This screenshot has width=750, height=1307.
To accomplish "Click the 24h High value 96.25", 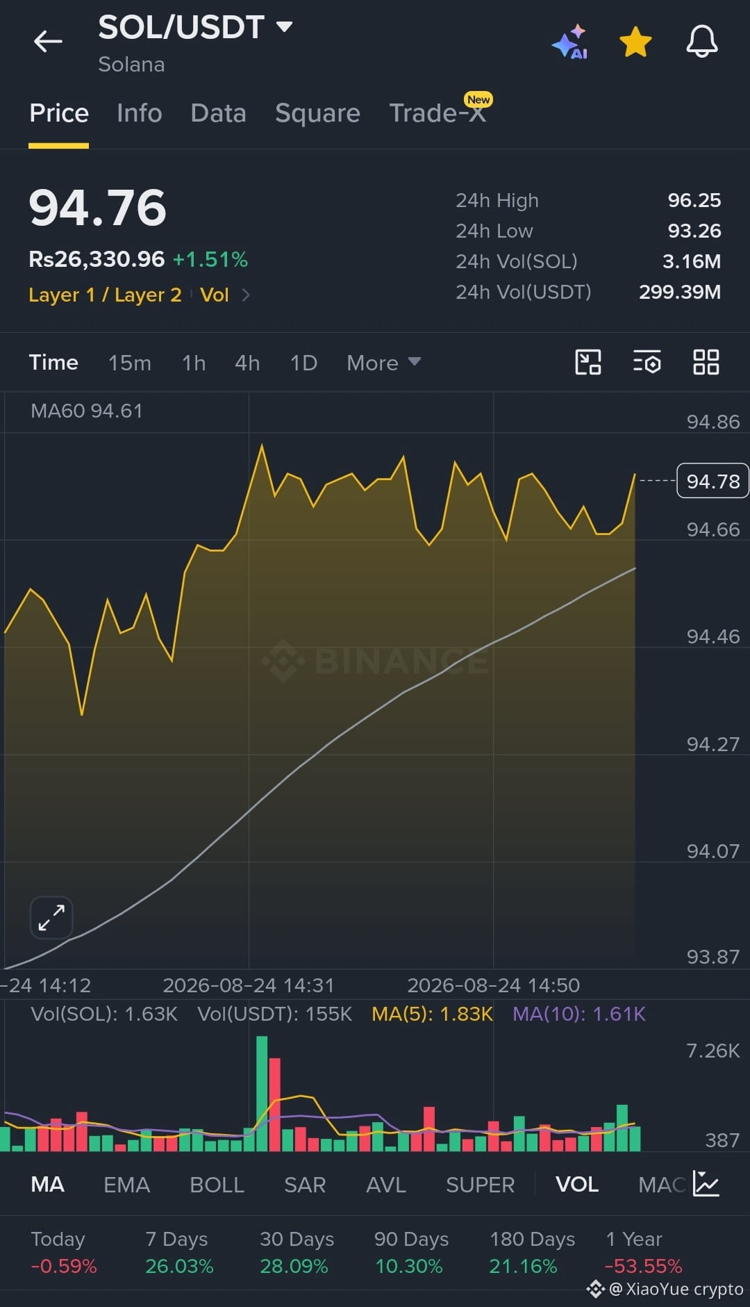I will [694, 200].
